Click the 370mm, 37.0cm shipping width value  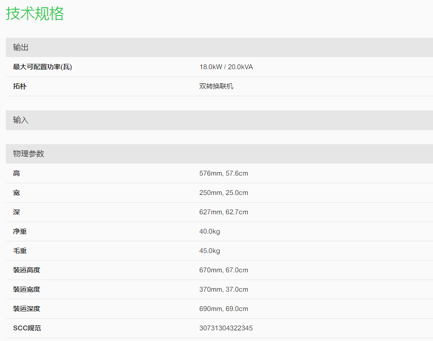point(224,289)
